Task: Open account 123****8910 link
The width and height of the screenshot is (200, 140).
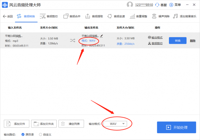Action: point(144,5)
